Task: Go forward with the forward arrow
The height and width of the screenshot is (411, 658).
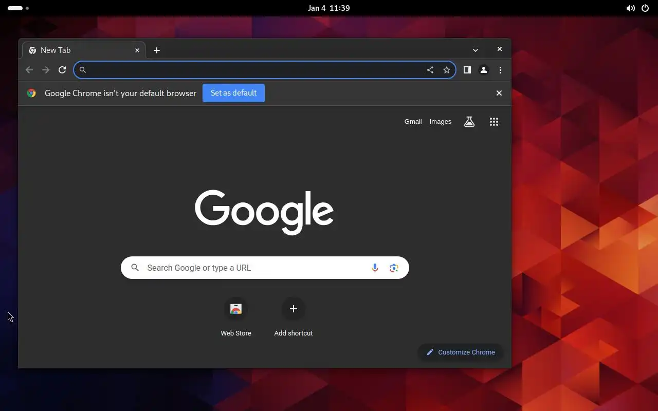Action: (x=46, y=70)
